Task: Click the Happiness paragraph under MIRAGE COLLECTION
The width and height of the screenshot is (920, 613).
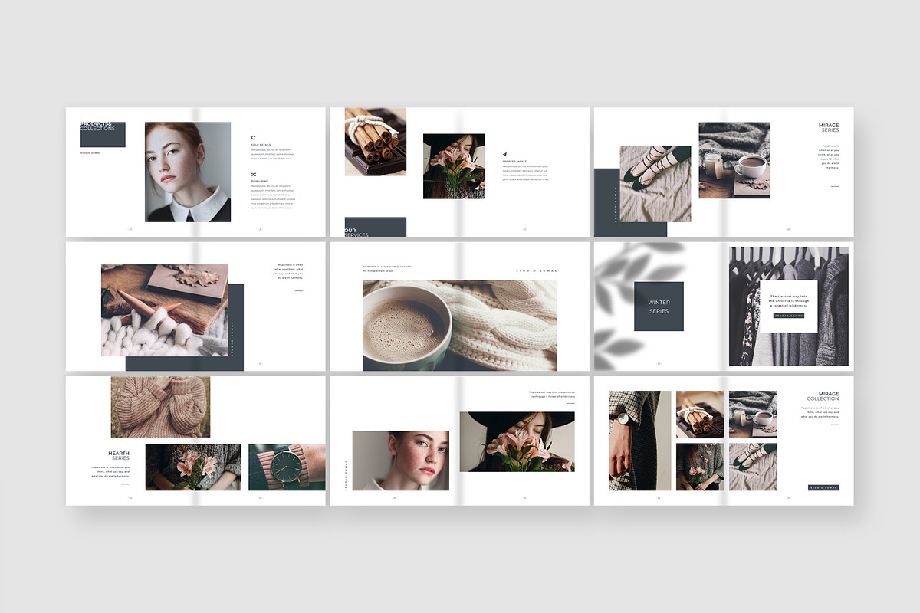Action: click(x=820, y=411)
